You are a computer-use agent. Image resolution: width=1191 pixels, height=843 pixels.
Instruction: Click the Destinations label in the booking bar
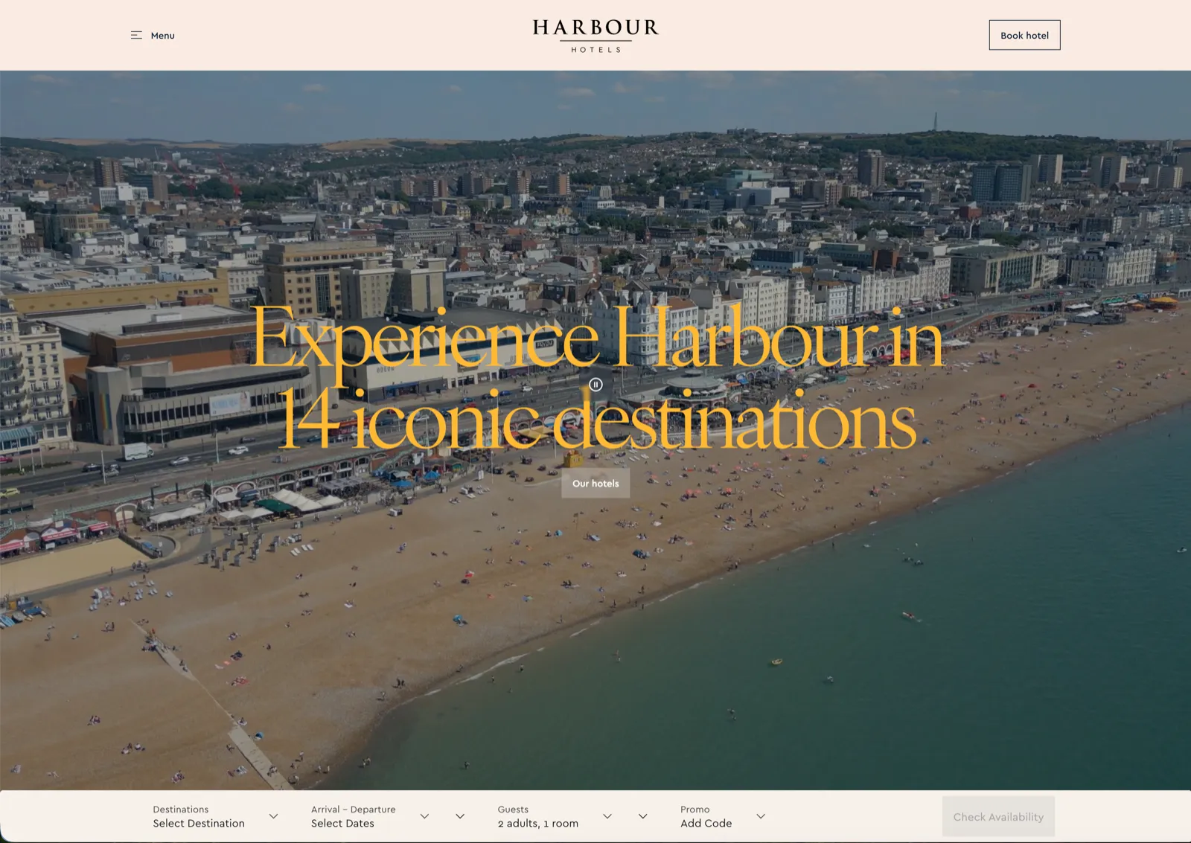(x=179, y=809)
